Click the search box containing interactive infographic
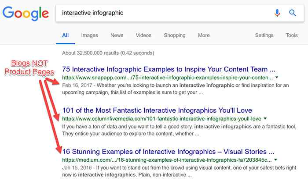The width and height of the screenshot is (308, 181). (x=163, y=13)
